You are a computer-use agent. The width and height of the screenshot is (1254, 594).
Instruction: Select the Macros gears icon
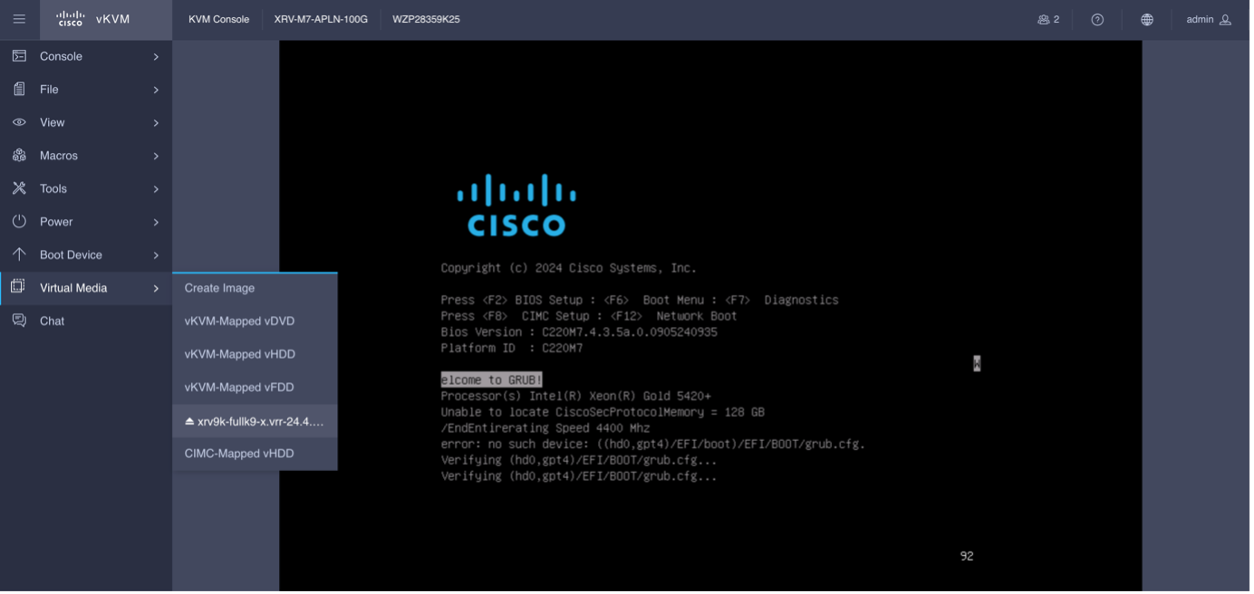(x=20, y=155)
